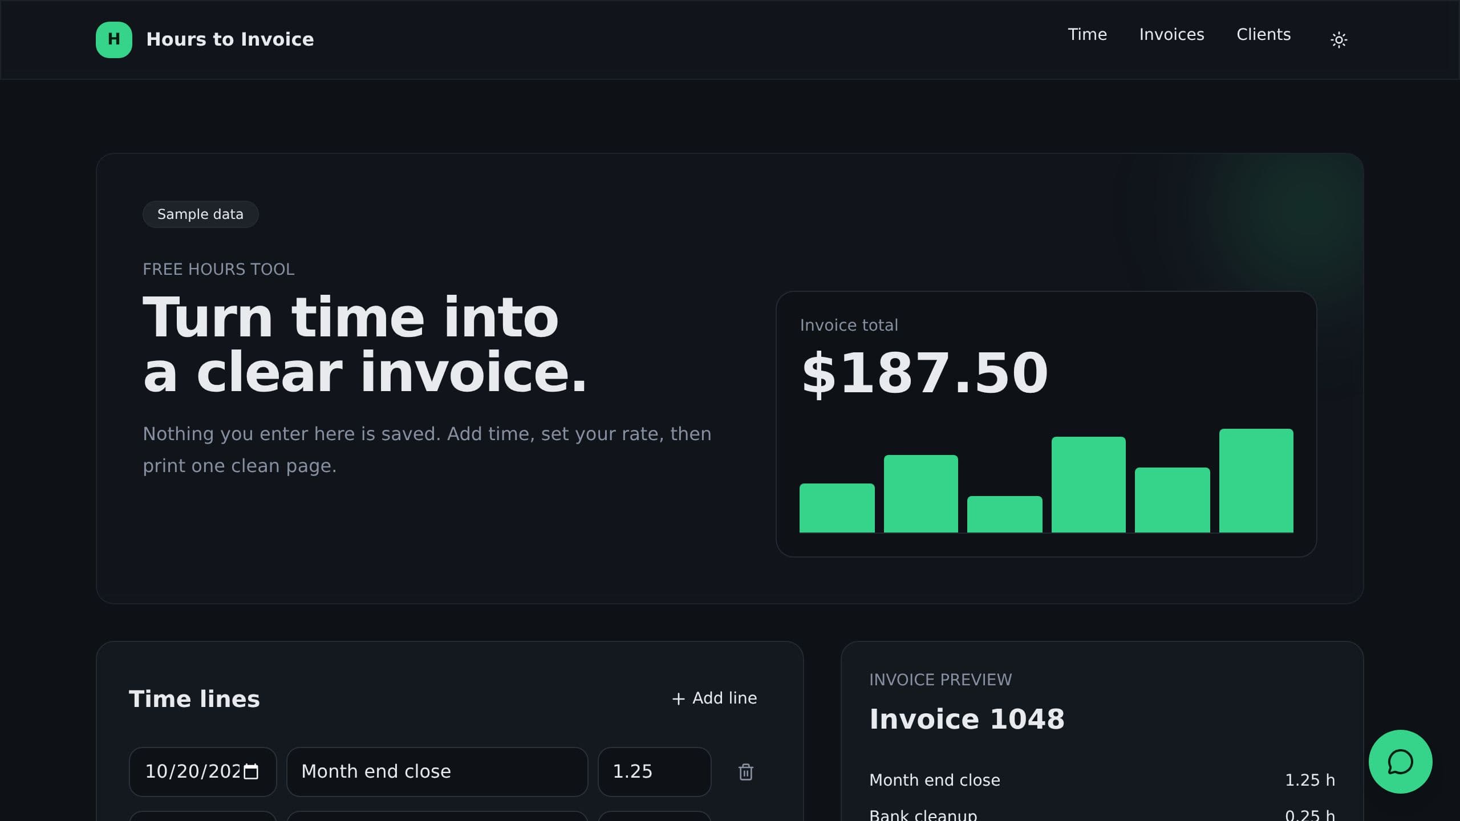Select the shortest chart bar
Viewport: 1460px width, 821px height.
pos(1004,514)
